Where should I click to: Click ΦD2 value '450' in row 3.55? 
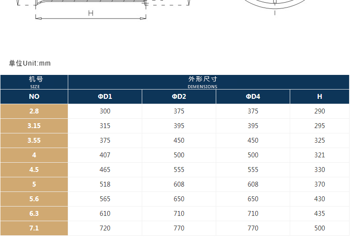point(179,140)
